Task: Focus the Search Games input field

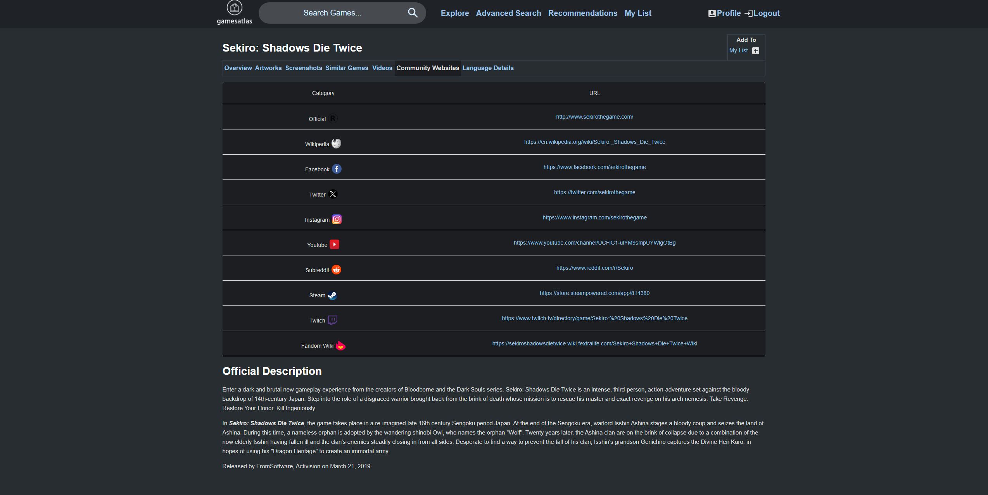Action: [332, 13]
